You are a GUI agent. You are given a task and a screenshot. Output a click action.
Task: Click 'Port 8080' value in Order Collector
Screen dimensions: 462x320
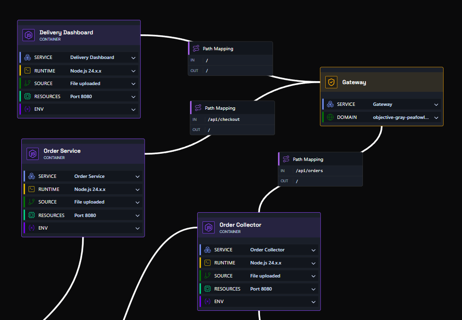261,289
